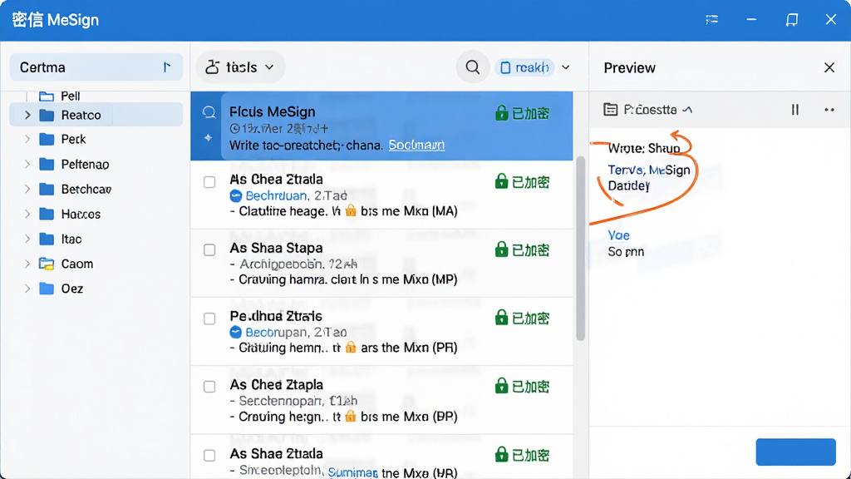Click the Caom open folder icon
The height and width of the screenshot is (479, 851).
click(47, 264)
